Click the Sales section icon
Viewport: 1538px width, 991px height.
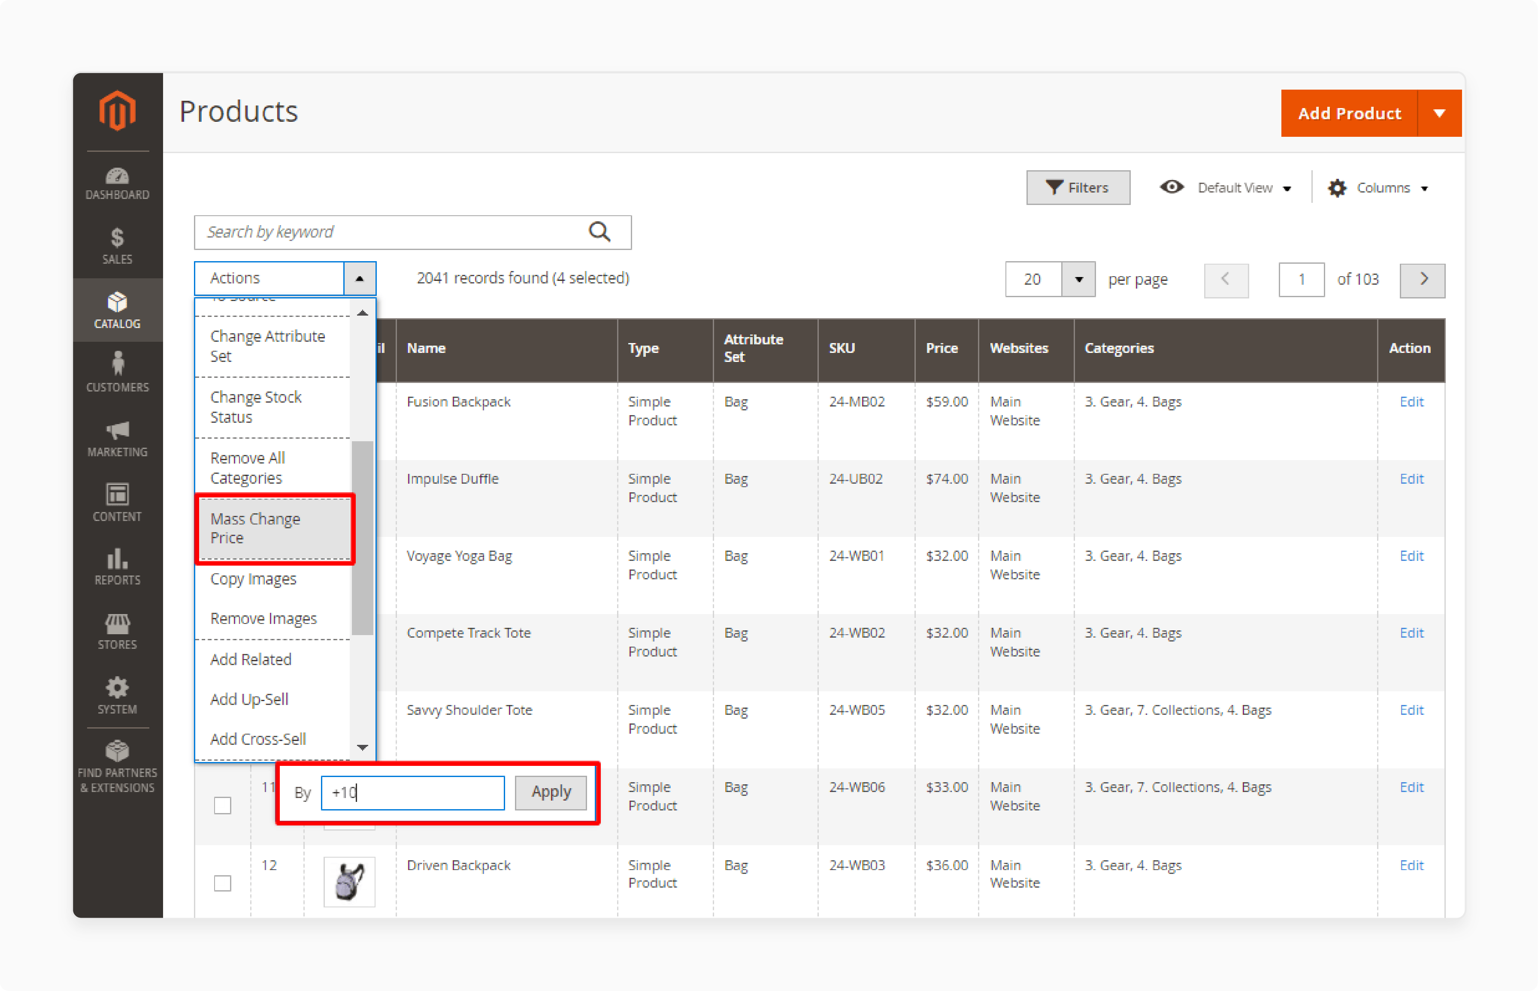pos(117,238)
